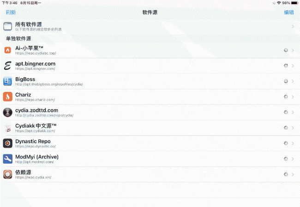Open the ModMyi (Archive) source name
300x207 pixels.
coord(37,157)
